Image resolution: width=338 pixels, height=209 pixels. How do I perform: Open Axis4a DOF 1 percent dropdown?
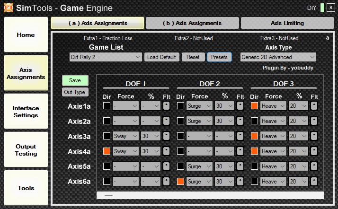pos(151,151)
